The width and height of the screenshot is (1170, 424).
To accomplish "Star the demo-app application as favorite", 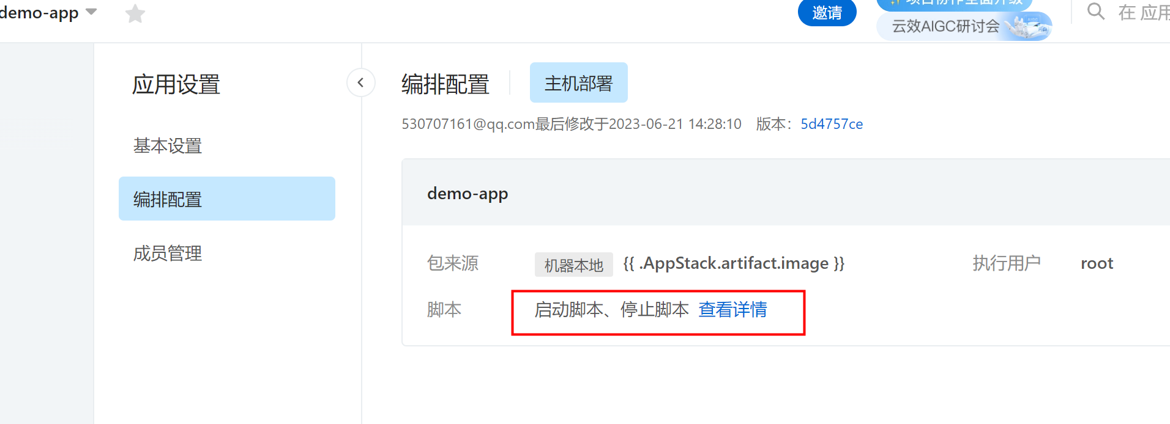I will point(135,13).
